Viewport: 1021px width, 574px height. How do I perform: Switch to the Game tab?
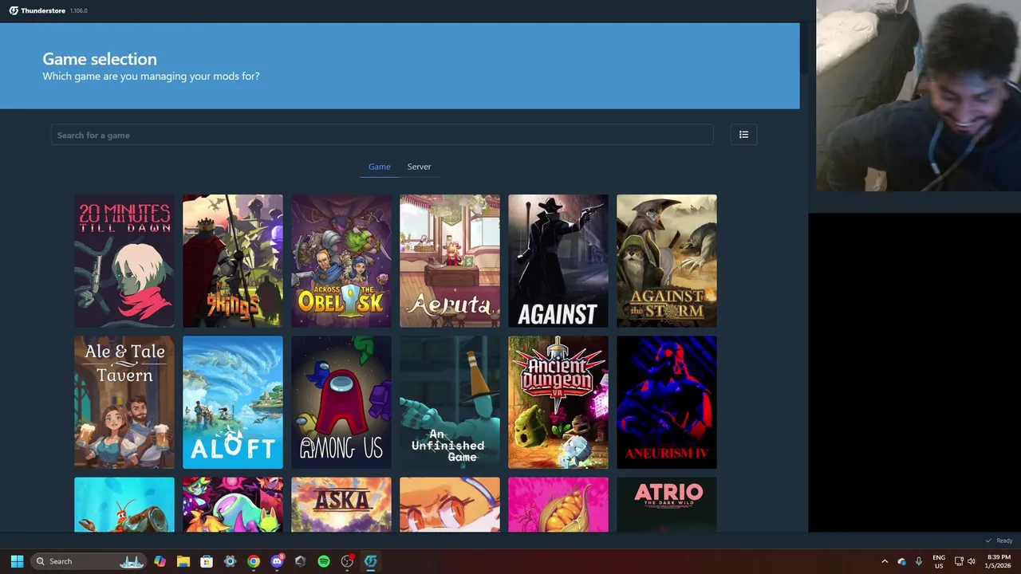pyautogui.click(x=380, y=167)
